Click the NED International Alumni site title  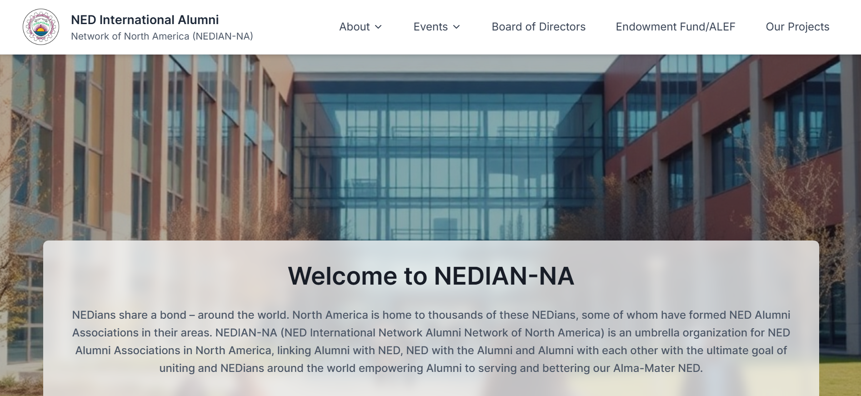tap(145, 20)
